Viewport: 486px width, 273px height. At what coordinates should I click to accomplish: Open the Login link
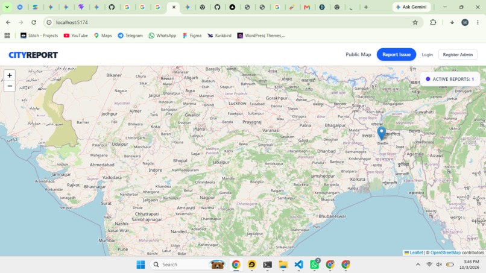click(427, 54)
